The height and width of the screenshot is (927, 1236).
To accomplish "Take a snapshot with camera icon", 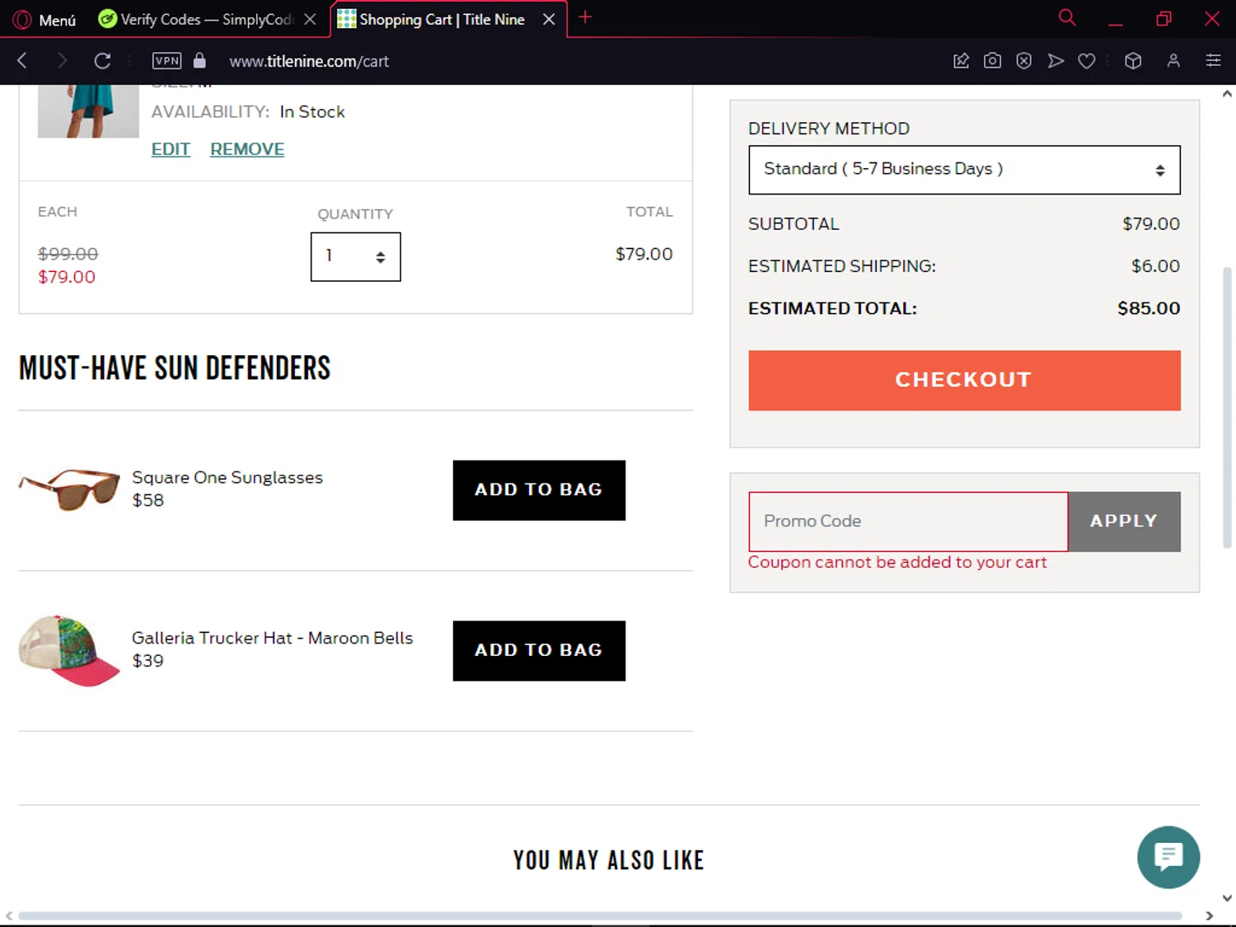I will 992,60.
